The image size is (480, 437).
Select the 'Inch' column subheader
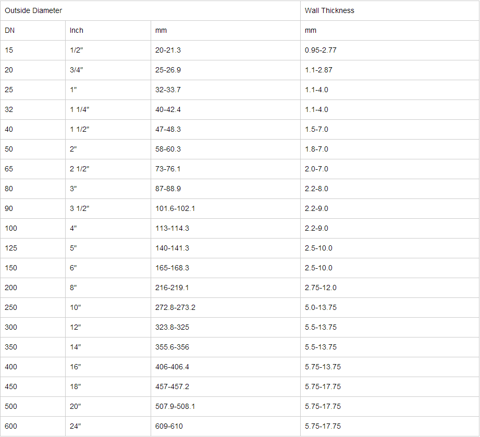tap(77, 30)
